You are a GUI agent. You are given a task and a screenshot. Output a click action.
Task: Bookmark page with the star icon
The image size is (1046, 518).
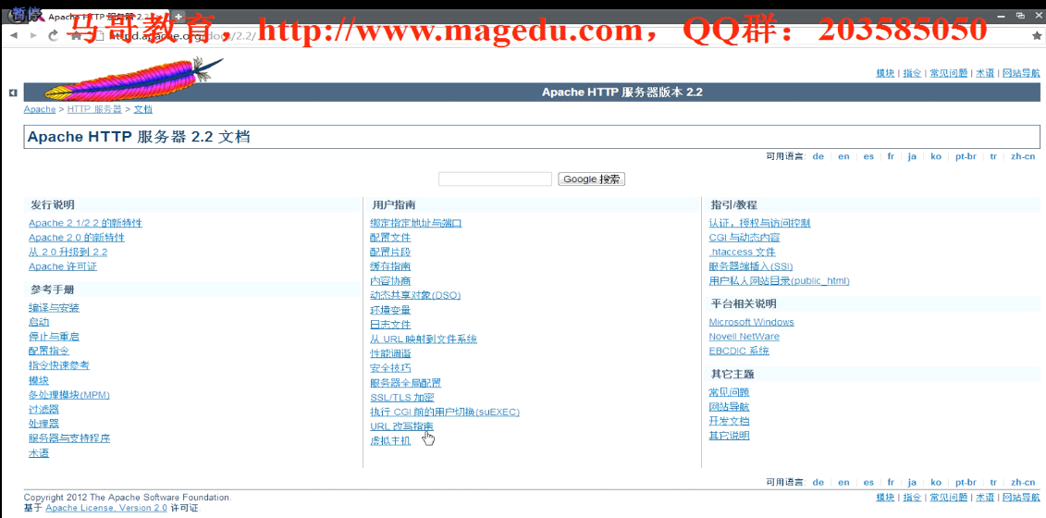pyautogui.click(x=1035, y=35)
